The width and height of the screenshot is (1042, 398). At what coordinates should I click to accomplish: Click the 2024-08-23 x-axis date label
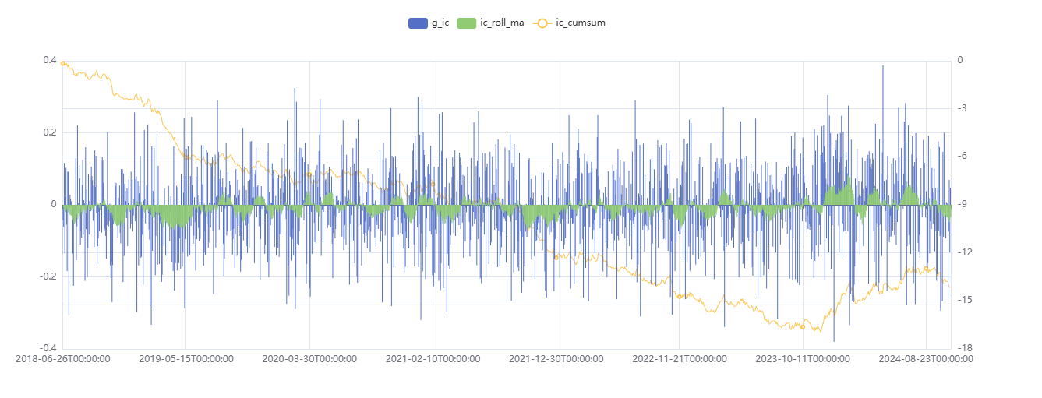926,359
